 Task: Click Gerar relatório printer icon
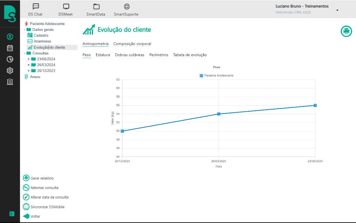(26, 178)
